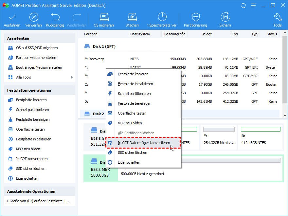The image size is (288, 216).
Task: Open the Partitionierung shield tool
Action: click(195, 20)
